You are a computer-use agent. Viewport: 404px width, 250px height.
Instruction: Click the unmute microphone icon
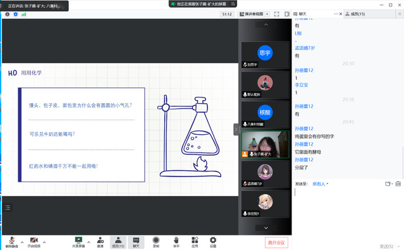(11, 242)
